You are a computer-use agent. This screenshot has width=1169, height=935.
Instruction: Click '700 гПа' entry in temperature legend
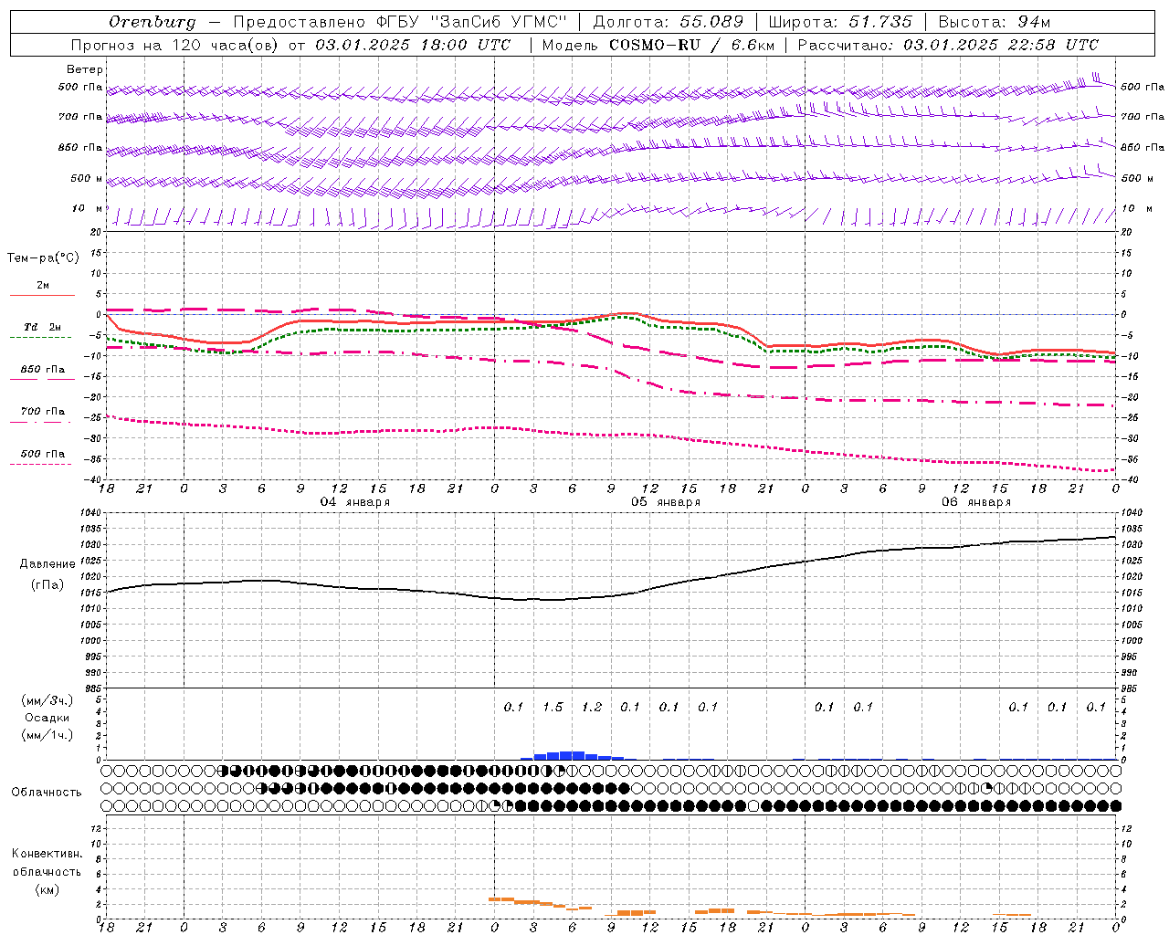tap(43, 411)
